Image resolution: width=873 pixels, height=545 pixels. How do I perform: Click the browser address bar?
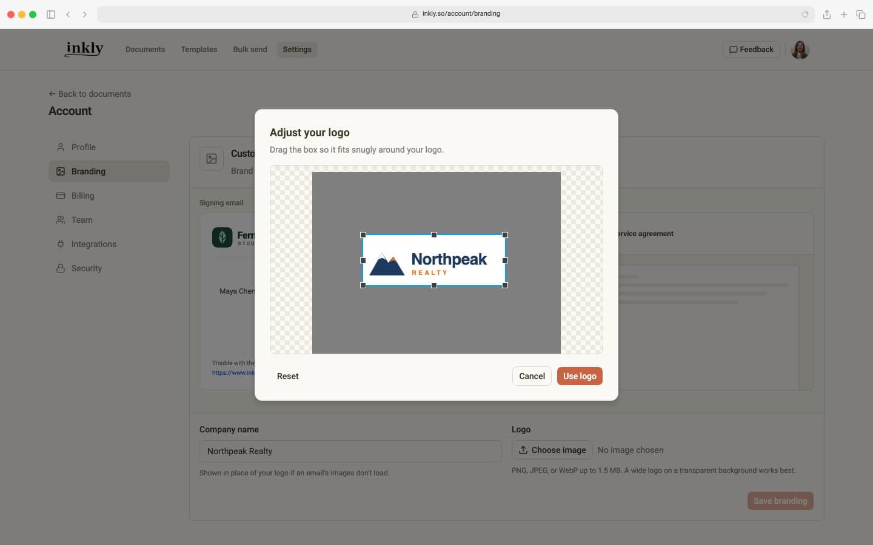tap(455, 14)
